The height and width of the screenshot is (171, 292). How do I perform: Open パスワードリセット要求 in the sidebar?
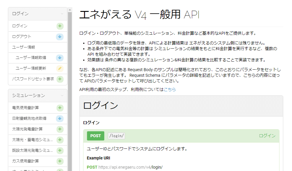coord(38,79)
